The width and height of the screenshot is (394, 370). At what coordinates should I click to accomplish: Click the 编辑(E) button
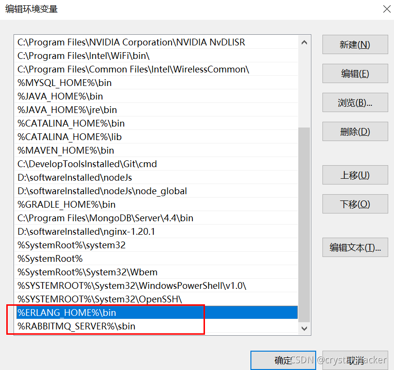point(355,73)
